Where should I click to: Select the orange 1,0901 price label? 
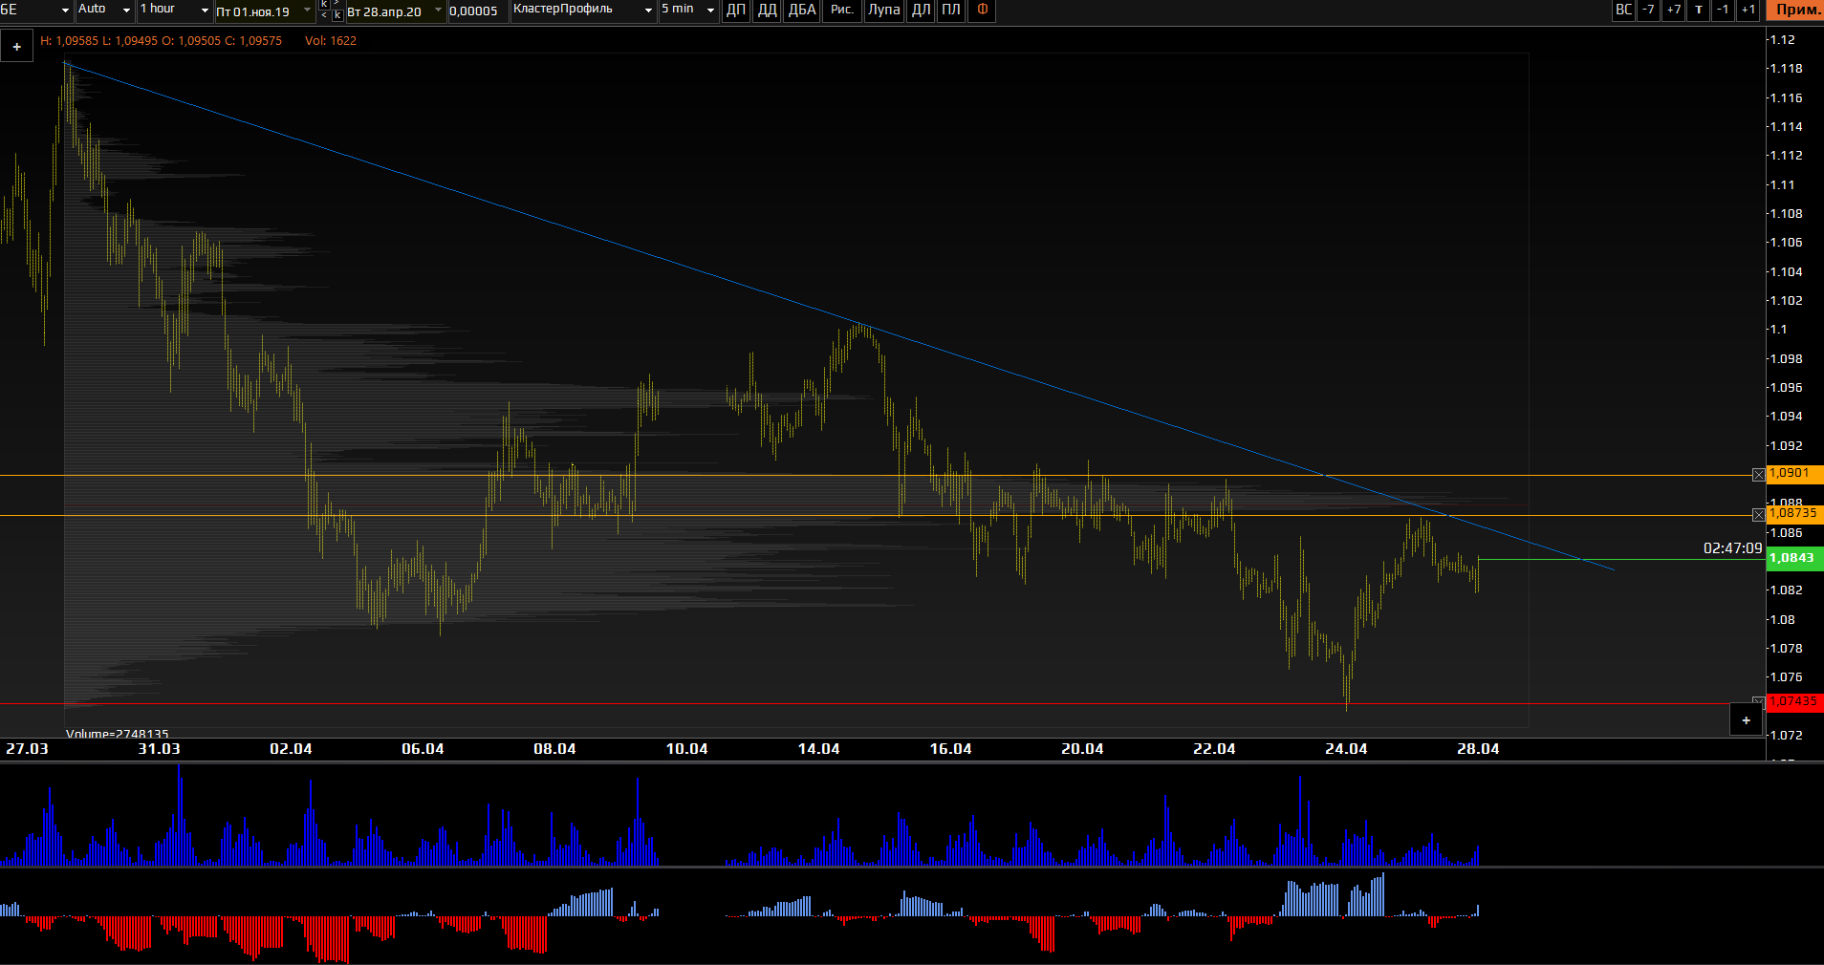pos(1794,473)
